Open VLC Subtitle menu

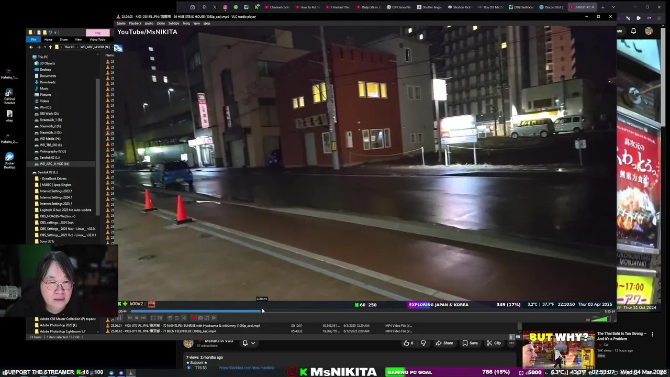click(173, 23)
